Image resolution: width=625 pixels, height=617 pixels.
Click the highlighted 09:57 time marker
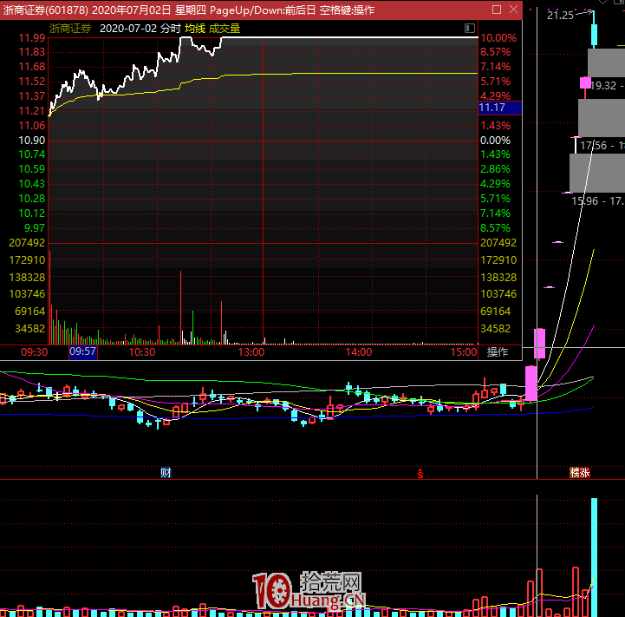(83, 351)
